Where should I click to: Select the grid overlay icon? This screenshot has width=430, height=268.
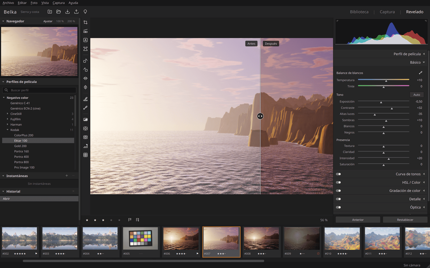pos(85,155)
